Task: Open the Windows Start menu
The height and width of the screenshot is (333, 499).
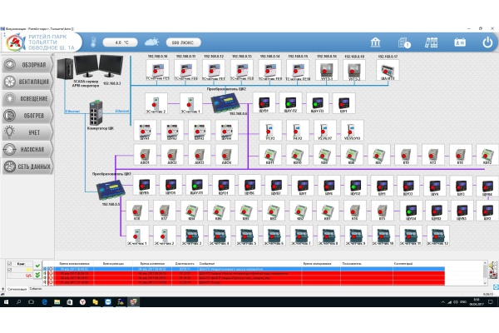Action: (6, 300)
